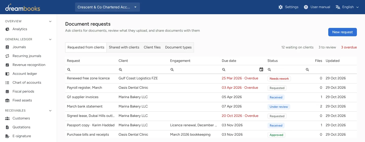
Task: Click the search icon under Files column
Action: pos(307,69)
